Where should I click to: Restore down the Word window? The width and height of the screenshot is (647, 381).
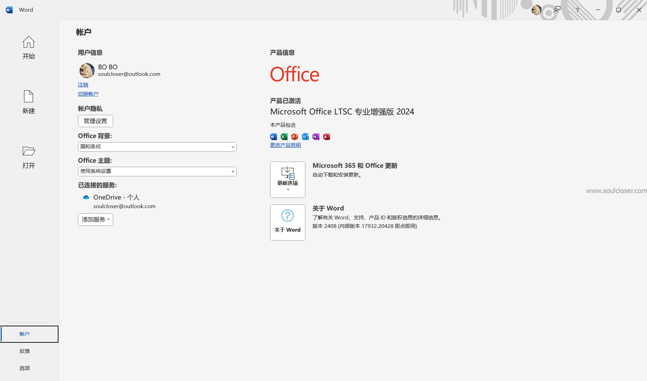pos(619,10)
